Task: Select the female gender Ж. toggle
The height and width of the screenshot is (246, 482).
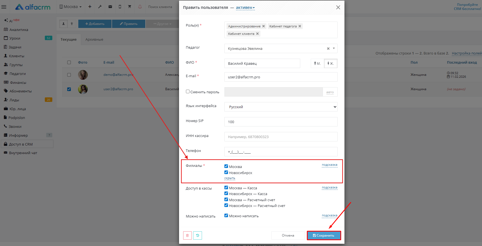Action: 331,63
